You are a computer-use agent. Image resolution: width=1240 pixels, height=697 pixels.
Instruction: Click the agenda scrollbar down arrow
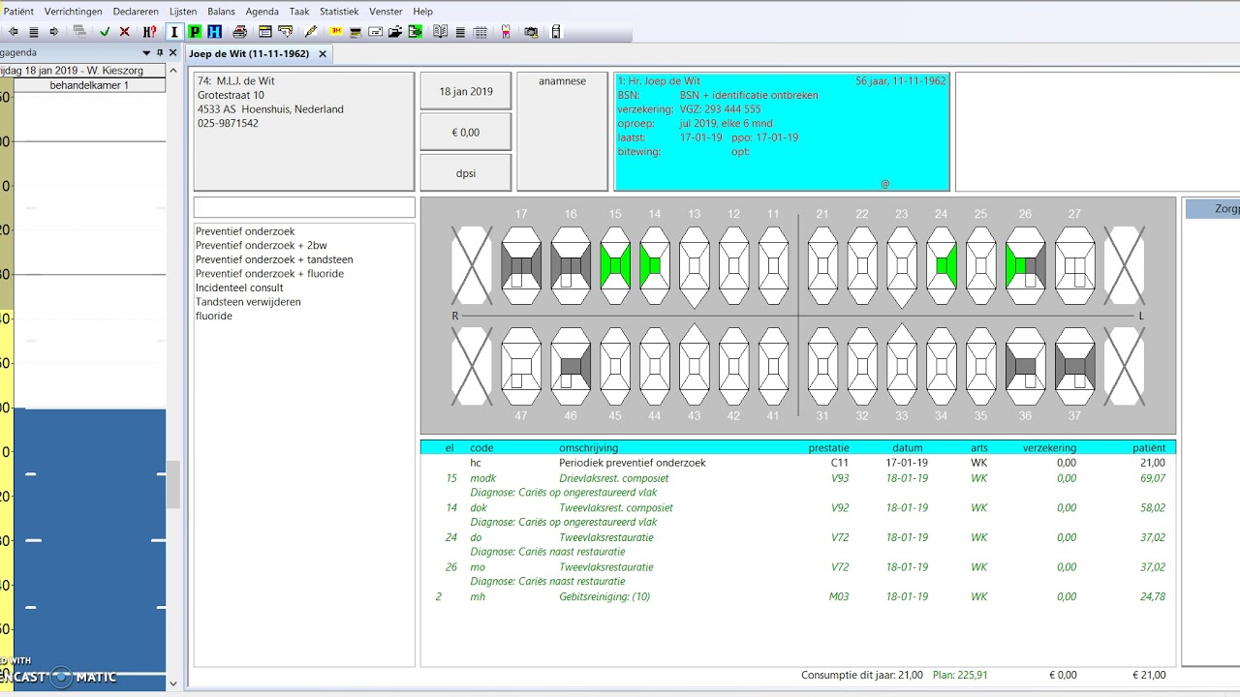[x=172, y=683]
